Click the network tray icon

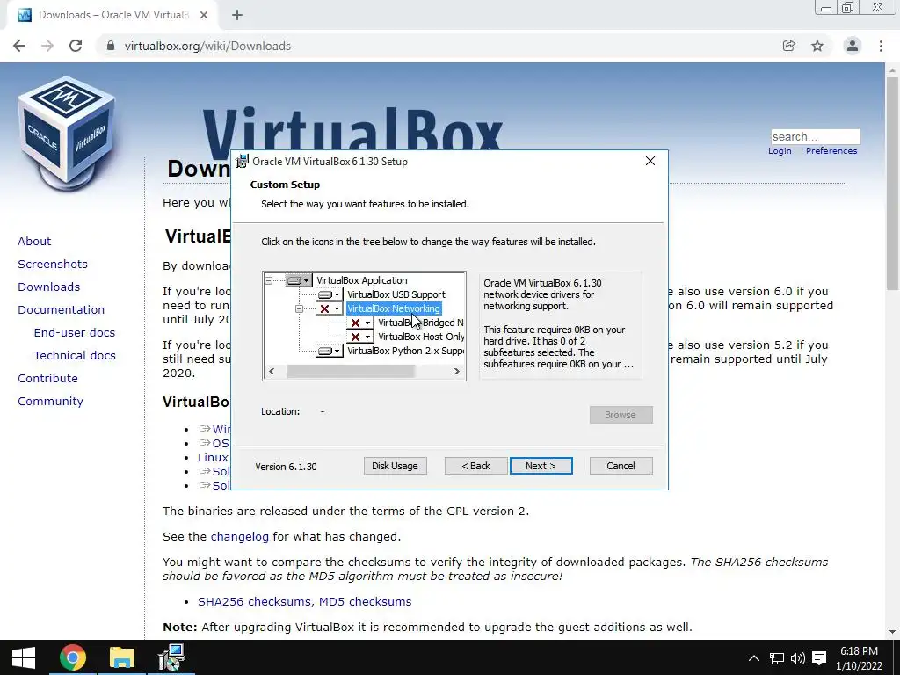coord(777,658)
